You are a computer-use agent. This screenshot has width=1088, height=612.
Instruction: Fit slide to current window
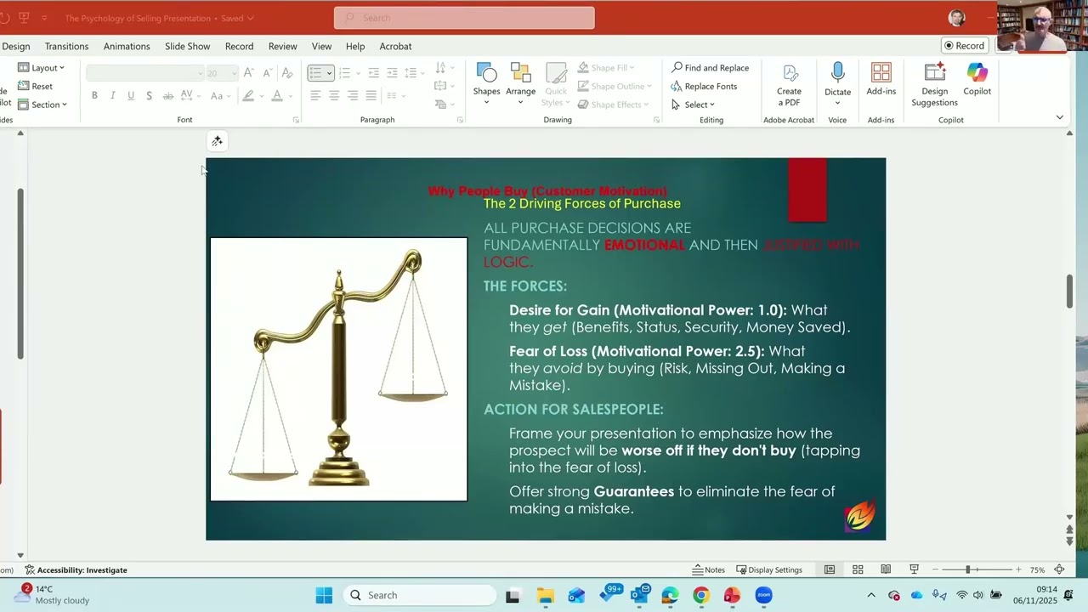point(1059,569)
